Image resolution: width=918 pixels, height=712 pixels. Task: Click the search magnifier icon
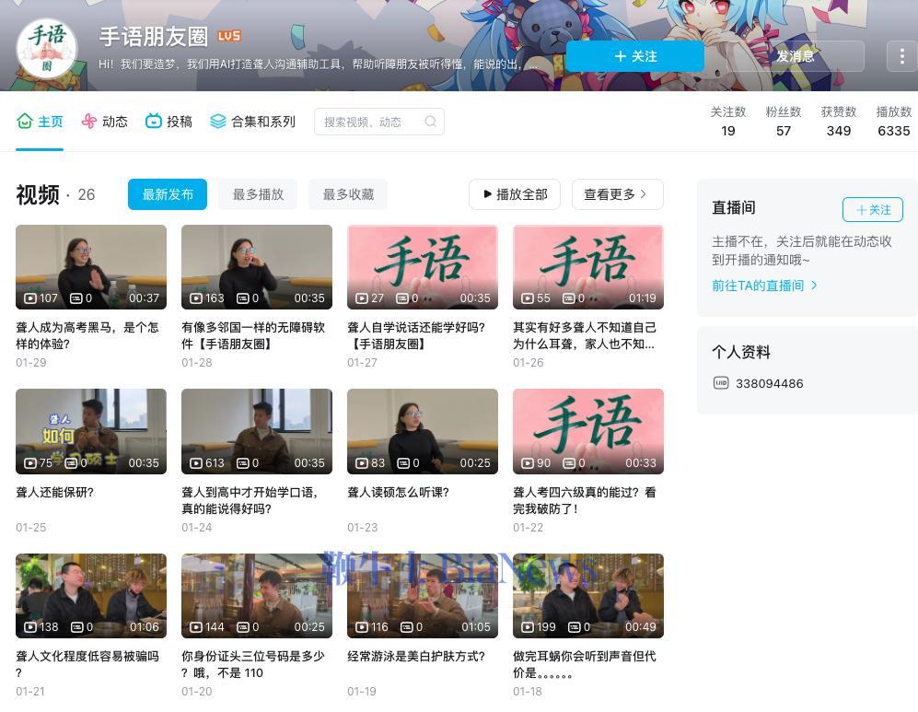430,122
